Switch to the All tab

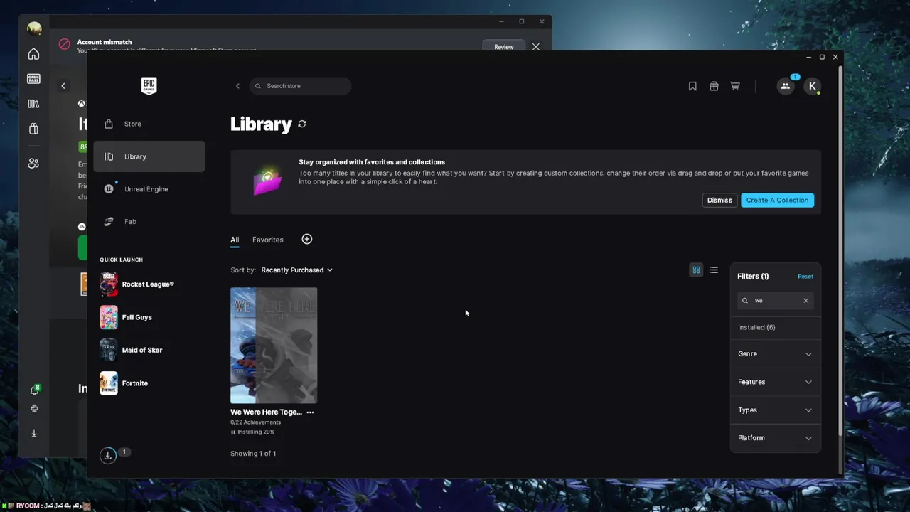(x=235, y=240)
